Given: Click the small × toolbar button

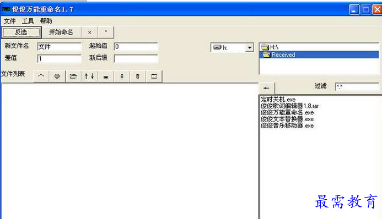Looking at the screenshot, I should tap(105, 32).
